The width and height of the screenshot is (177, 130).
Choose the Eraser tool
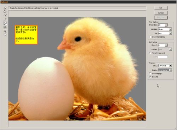pos(5,15)
